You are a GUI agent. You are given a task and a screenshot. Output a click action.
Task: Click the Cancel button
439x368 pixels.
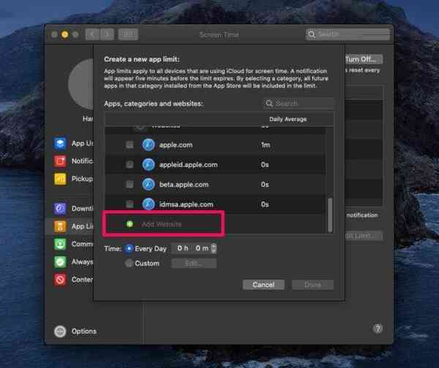(x=263, y=285)
